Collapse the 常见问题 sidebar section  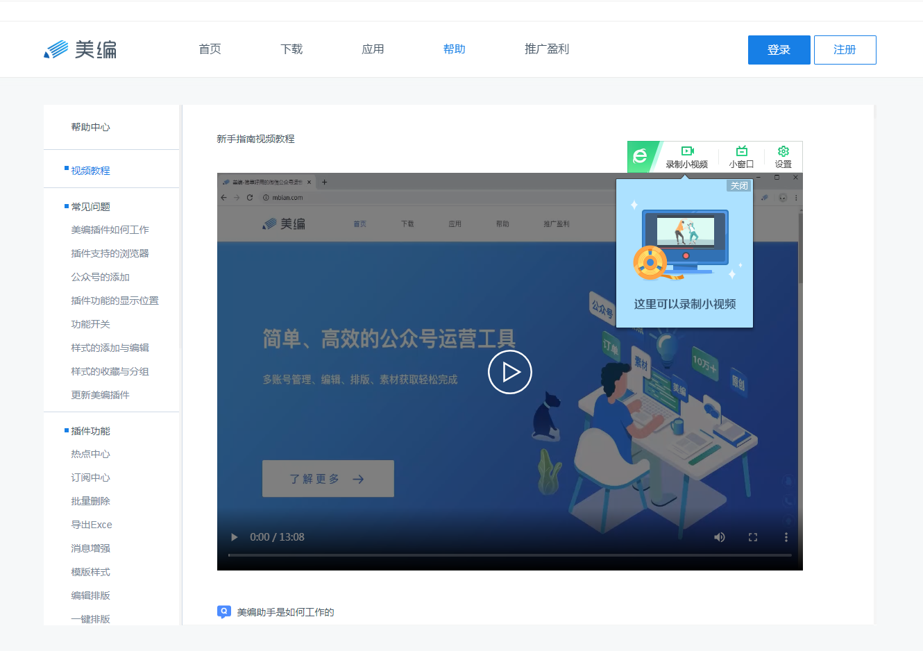coord(90,206)
